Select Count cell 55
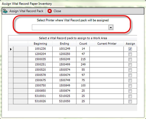 click(83, 70)
